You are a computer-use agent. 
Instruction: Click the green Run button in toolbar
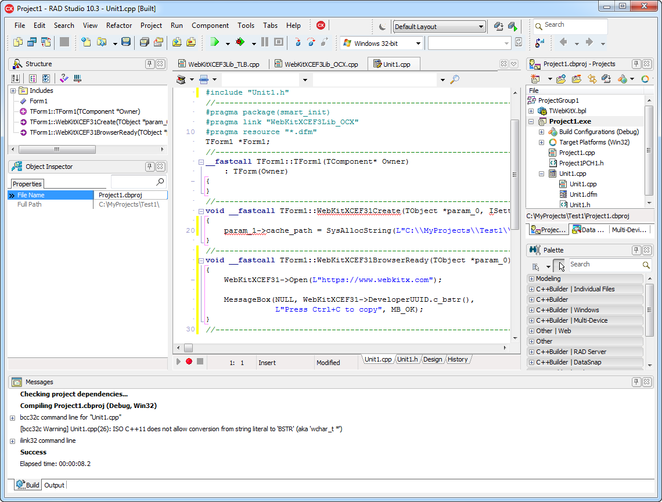214,42
